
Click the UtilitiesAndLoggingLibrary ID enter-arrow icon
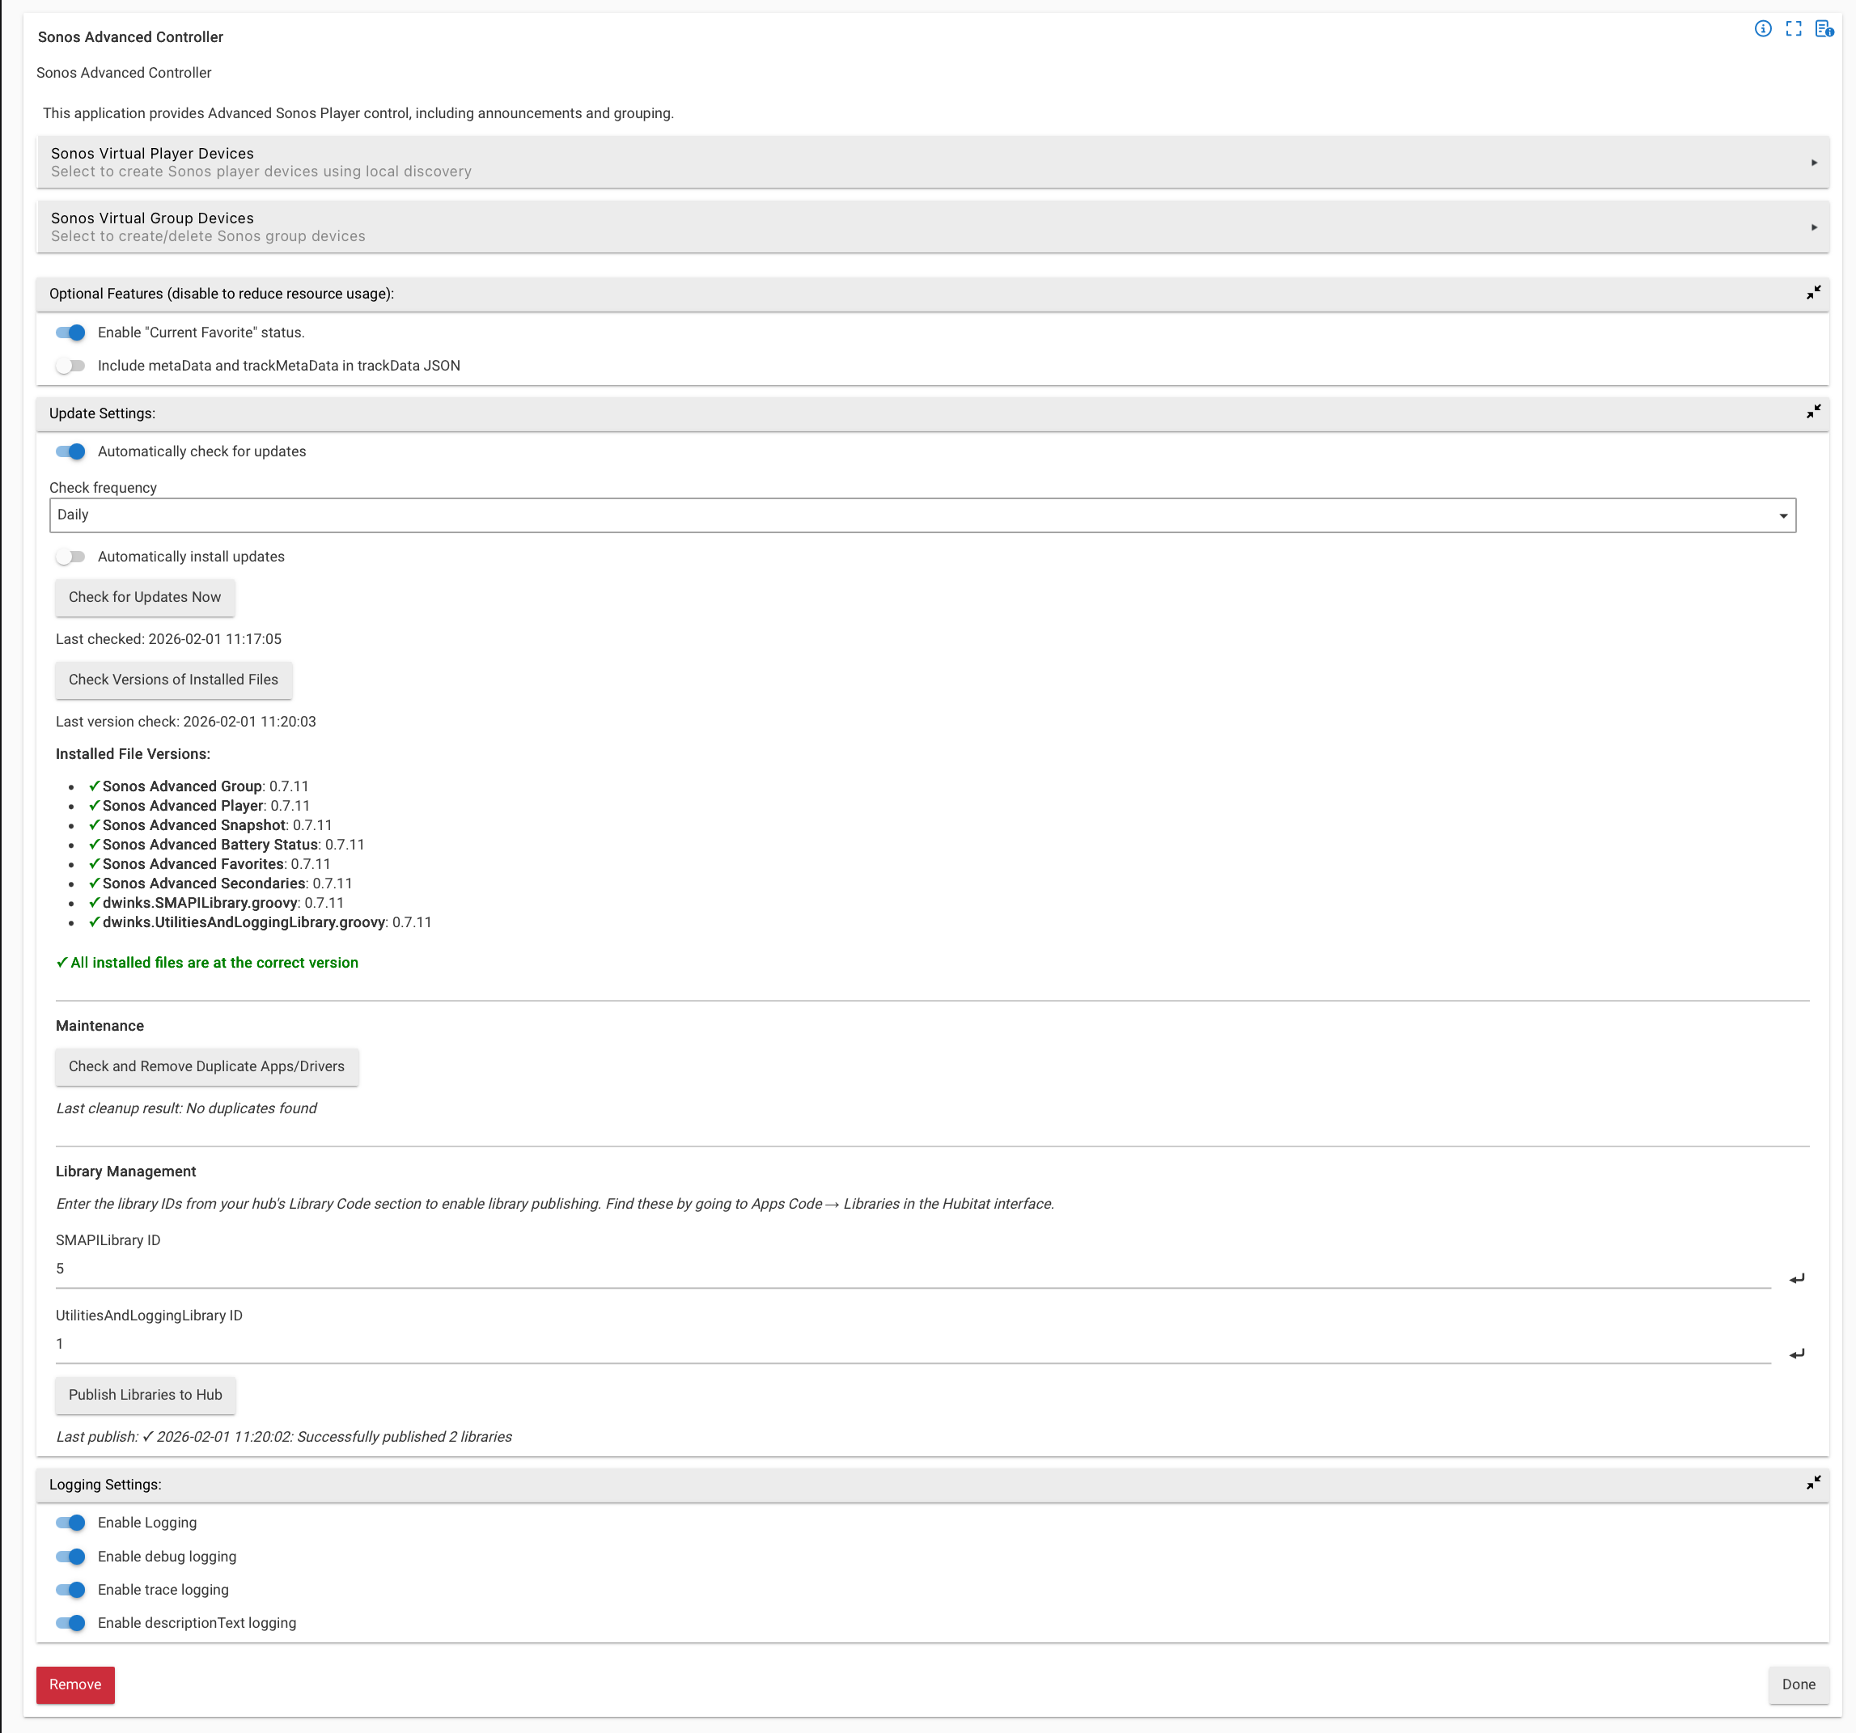click(1796, 1353)
